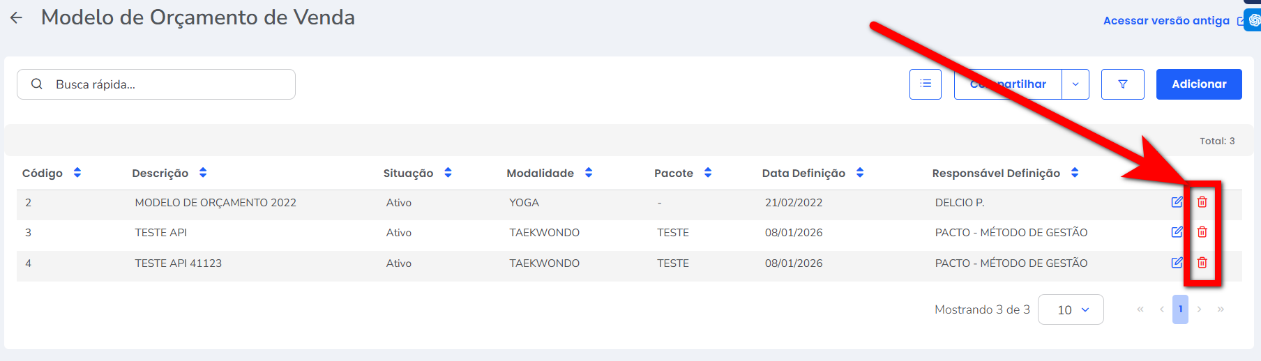The image size is (1261, 361).
Task: Edit the TESTE API 41123 row
Action: (1177, 263)
